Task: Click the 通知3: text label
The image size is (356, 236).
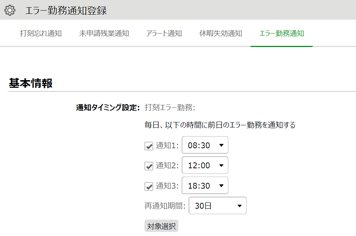Action: (x=167, y=186)
